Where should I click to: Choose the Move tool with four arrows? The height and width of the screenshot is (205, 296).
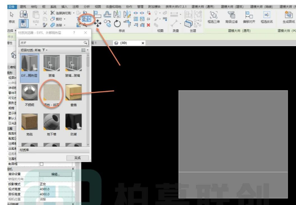pos(97,24)
